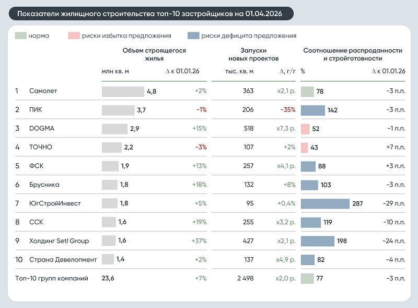Click the 'Топ-10 групп компаний' total row label
The height and width of the screenshot is (308, 418).
point(52,278)
